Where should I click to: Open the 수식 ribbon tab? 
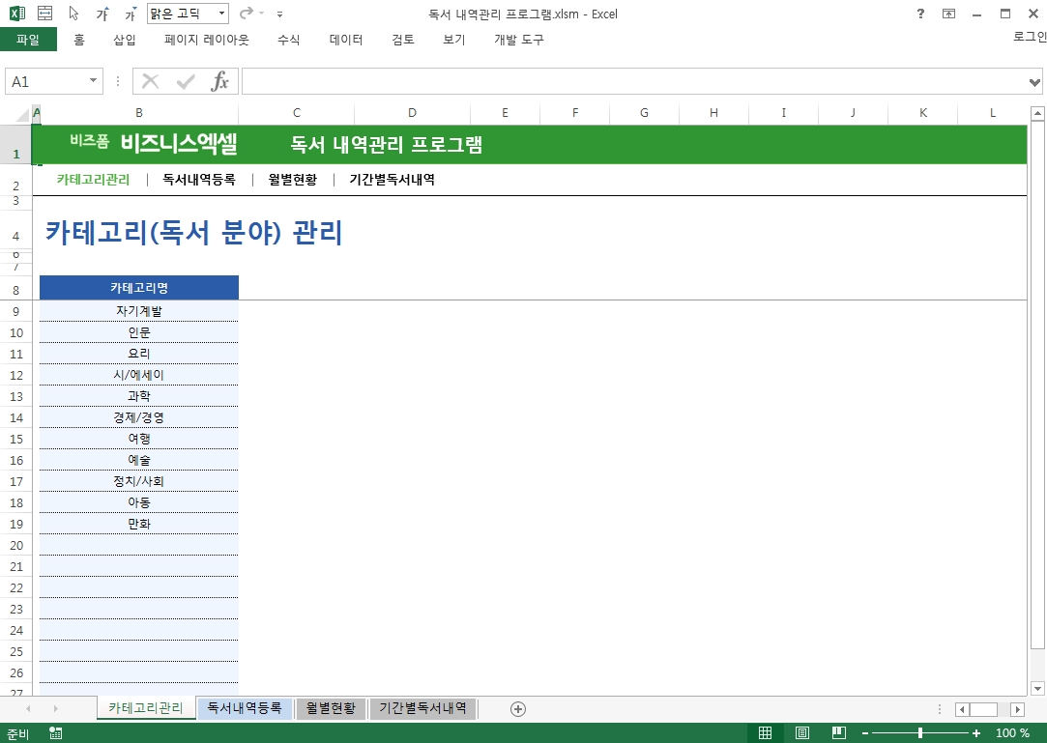[x=288, y=40]
